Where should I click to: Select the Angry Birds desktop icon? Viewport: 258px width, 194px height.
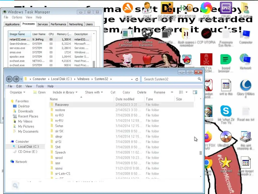click(x=187, y=60)
